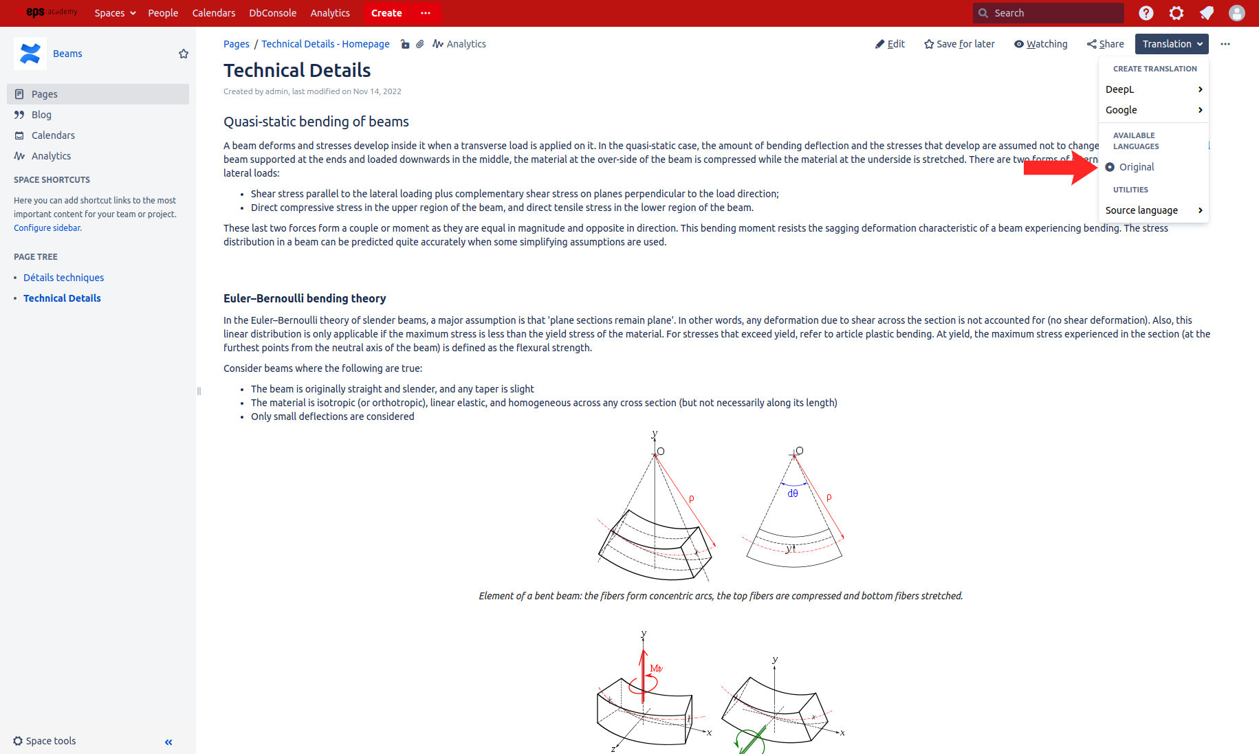
Task: Select the Original language radio button
Action: pyautogui.click(x=1110, y=167)
